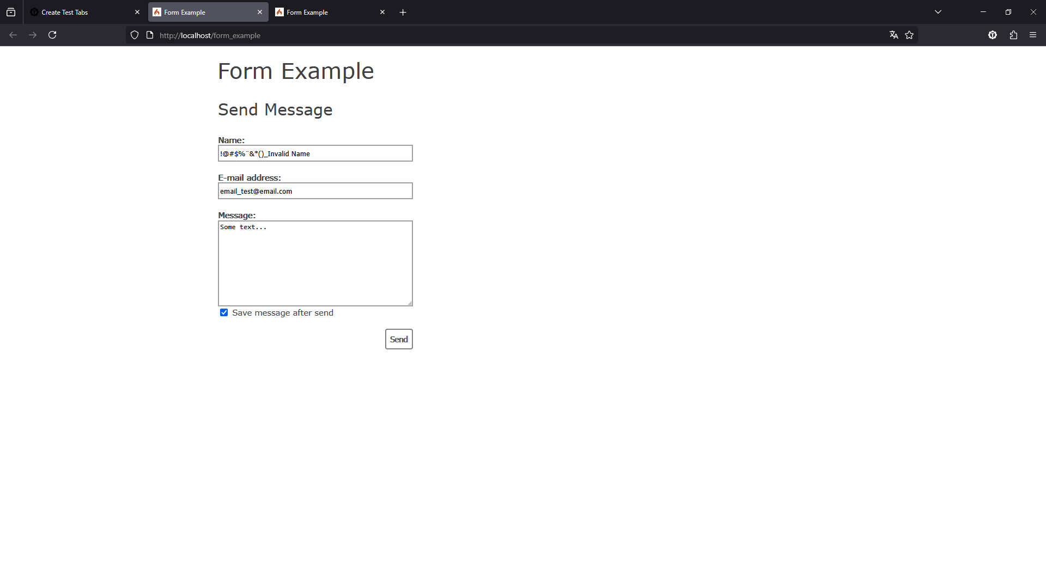Open a new tab with plus button
The height and width of the screenshot is (566, 1046).
click(403, 12)
